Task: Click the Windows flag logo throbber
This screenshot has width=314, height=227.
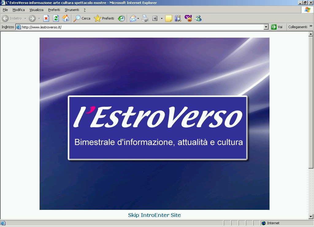Action: click(307, 9)
